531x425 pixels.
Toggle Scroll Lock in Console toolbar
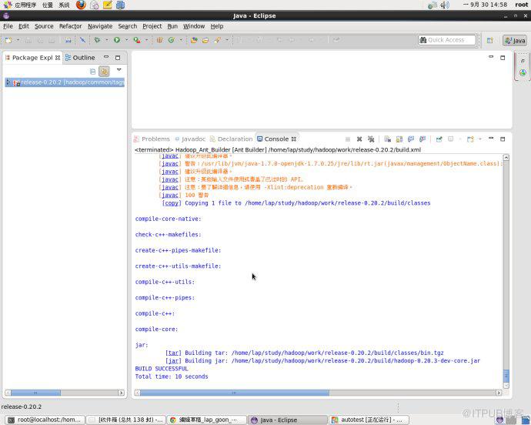[399, 139]
